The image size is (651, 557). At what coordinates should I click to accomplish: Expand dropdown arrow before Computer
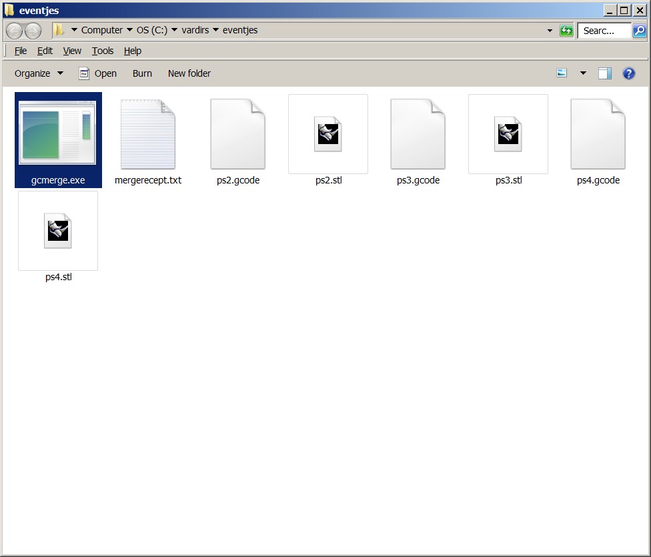point(74,30)
